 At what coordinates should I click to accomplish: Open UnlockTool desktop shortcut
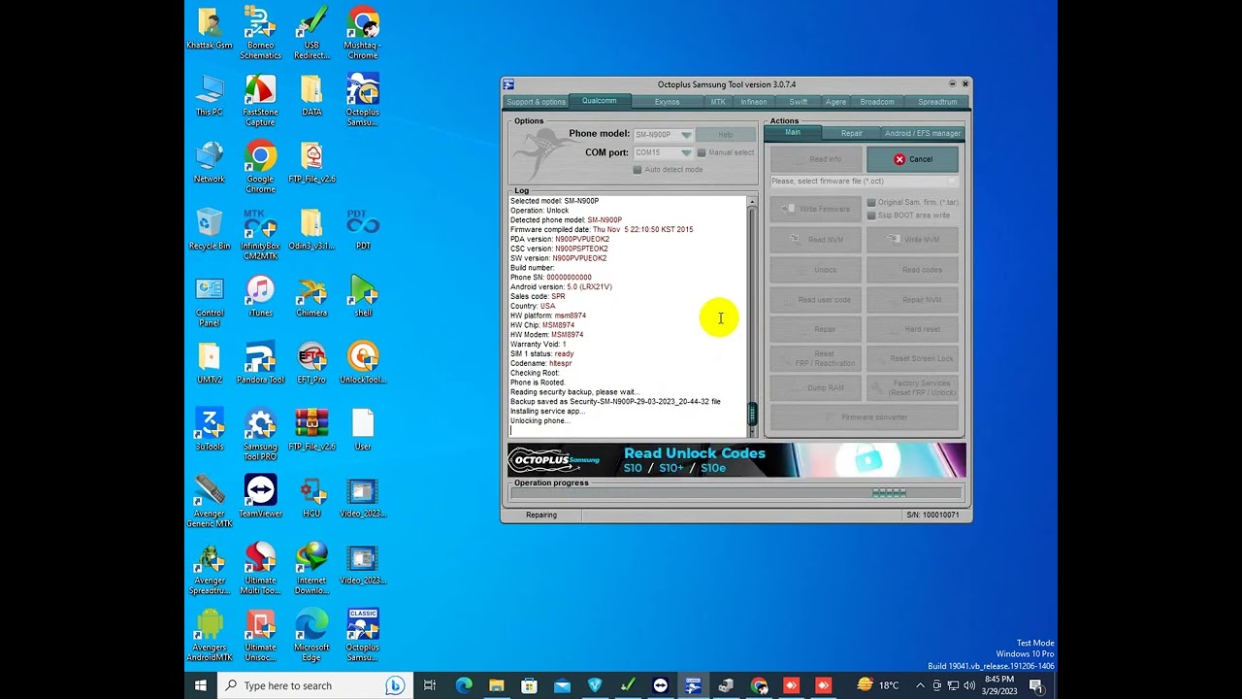click(x=363, y=363)
